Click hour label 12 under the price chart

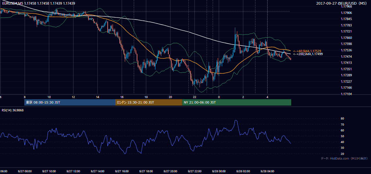pos(73,97)
